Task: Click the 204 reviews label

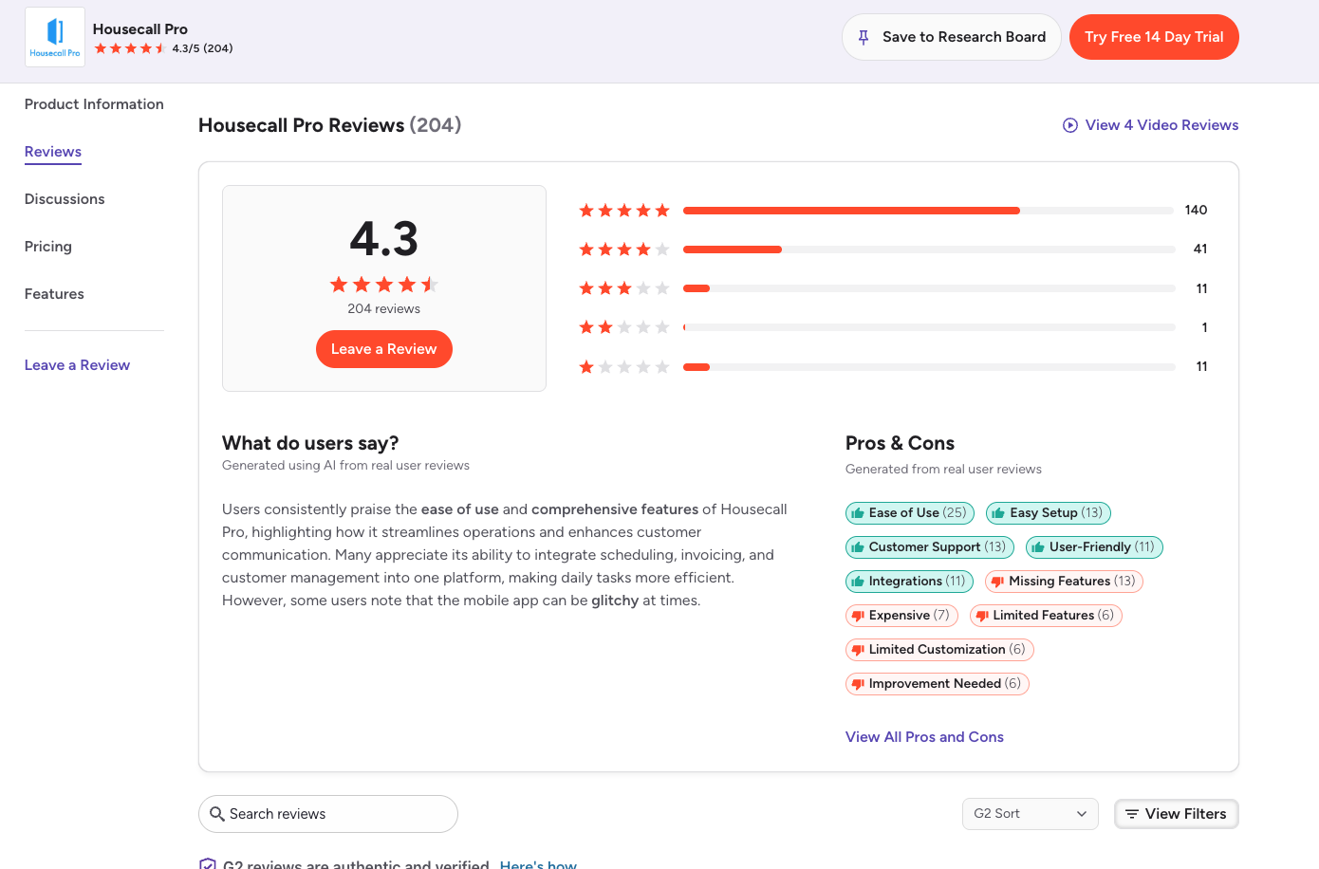Action: coord(383,309)
